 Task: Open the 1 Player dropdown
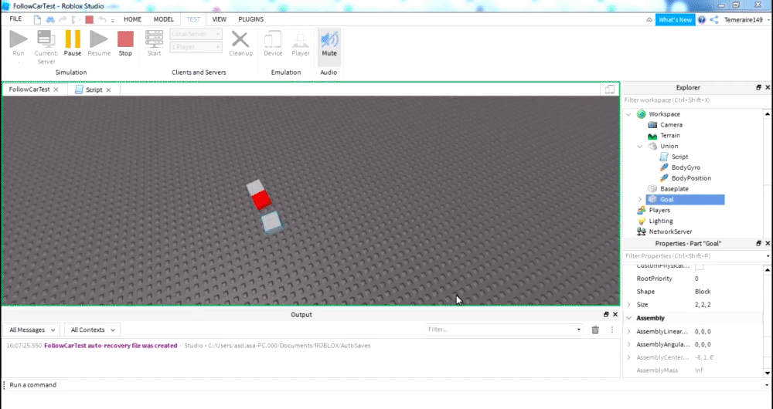[196, 47]
